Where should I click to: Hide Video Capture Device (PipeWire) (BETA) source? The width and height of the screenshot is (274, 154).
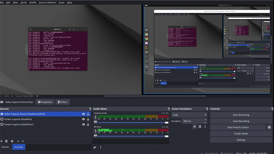click(84, 114)
